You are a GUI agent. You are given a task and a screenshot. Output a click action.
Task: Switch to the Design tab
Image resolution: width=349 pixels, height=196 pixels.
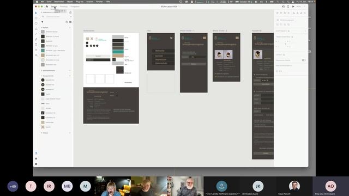53,7
